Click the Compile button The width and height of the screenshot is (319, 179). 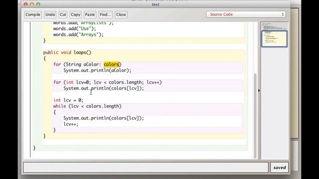tap(33, 14)
